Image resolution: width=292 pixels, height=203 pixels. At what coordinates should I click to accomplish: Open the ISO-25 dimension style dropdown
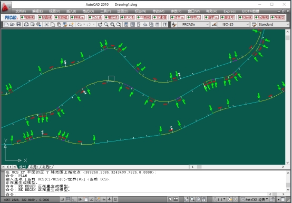point(233,24)
